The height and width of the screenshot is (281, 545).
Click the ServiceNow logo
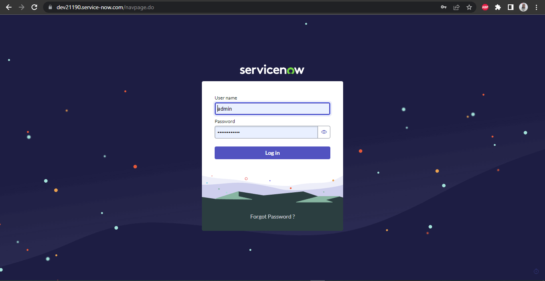pos(272,69)
